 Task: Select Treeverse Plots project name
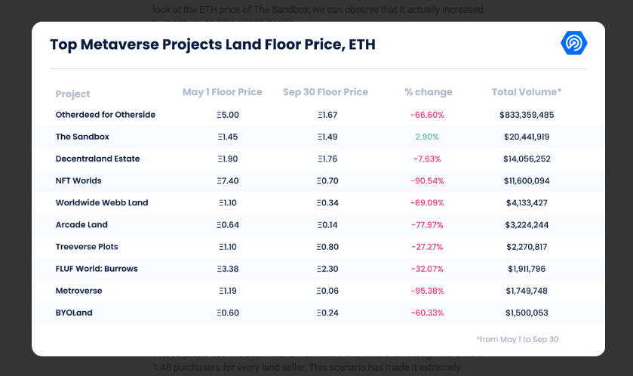[x=87, y=247]
